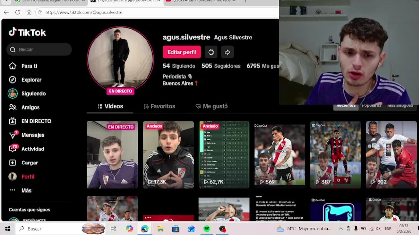Open the weather widget showing 24°C

tap(304, 229)
